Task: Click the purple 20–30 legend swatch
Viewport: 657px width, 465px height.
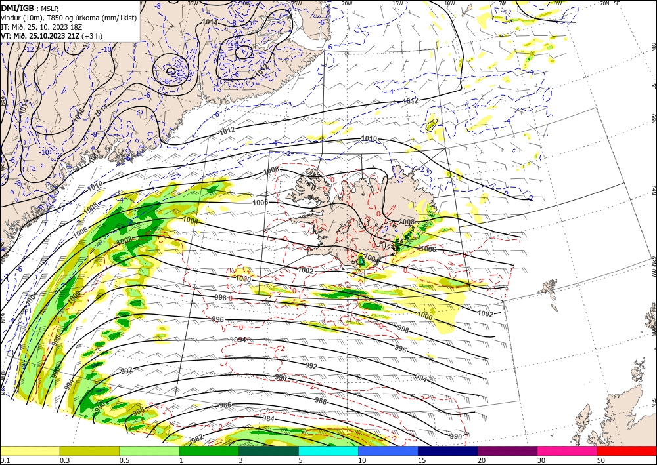Action: point(507,451)
